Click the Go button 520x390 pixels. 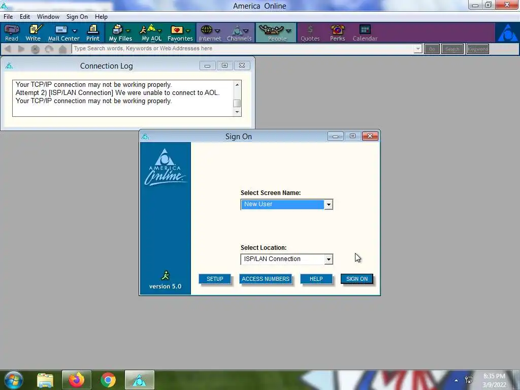[x=432, y=49]
